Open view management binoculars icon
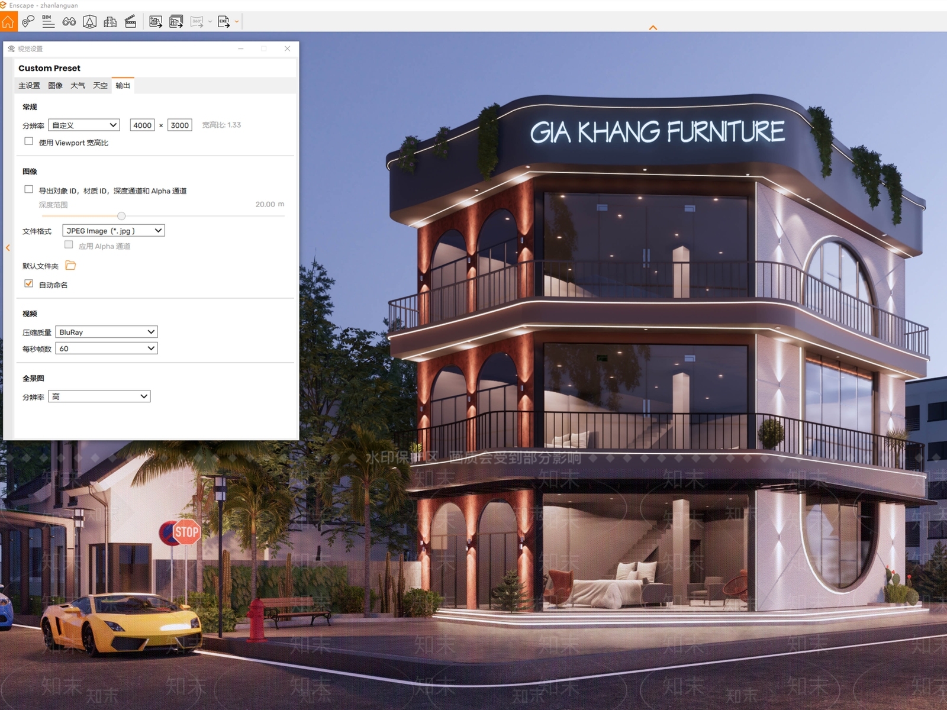The image size is (947, 710). [x=69, y=22]
